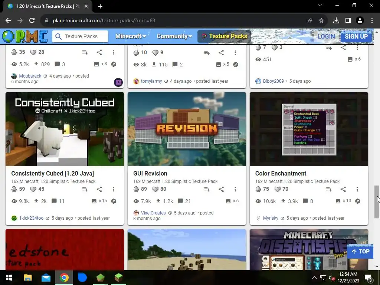Open the purple badge on Moubarack's card
This screenshot has height=285, width=380.
118,82
